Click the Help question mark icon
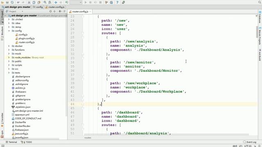 (x=117, y=2)
